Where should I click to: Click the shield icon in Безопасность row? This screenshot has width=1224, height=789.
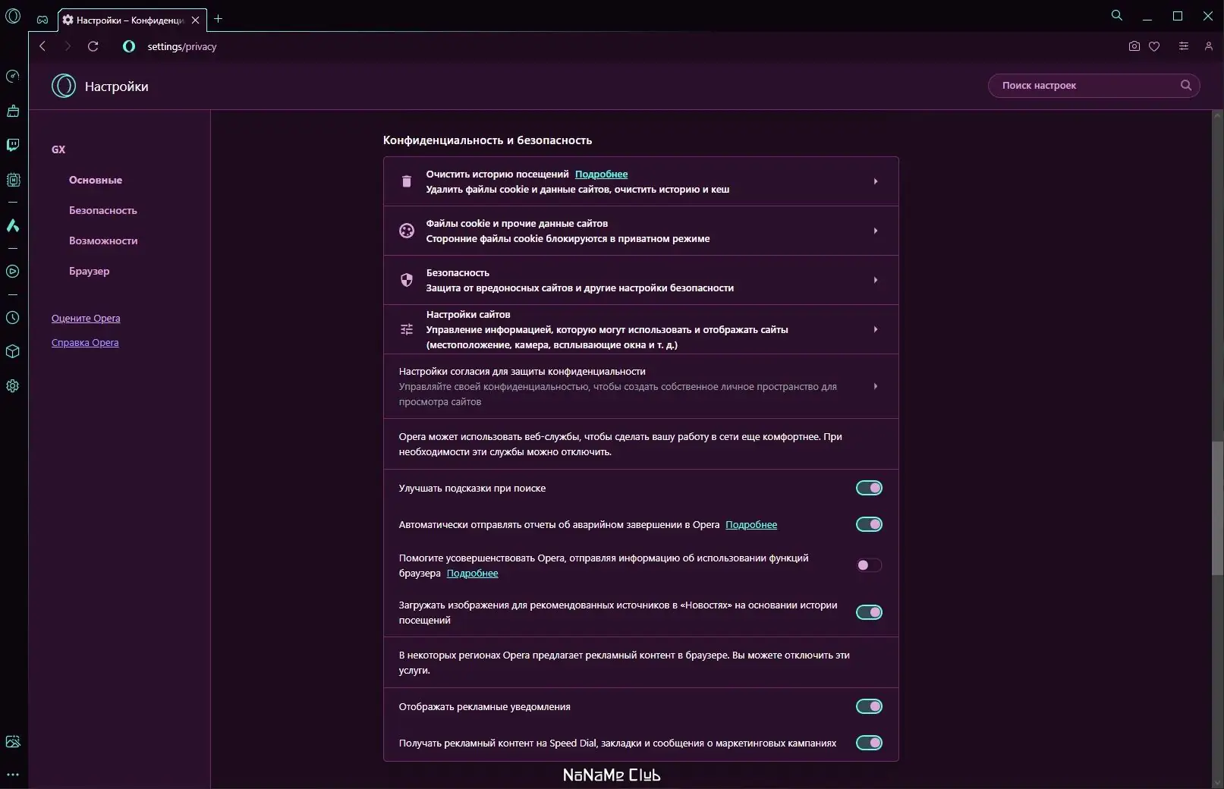point(407,280)
